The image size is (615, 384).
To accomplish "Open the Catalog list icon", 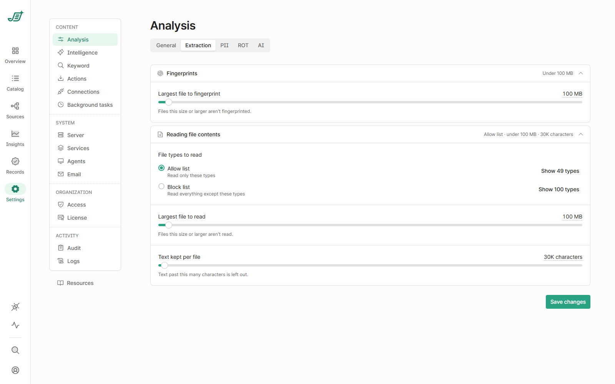I will (x=15, y=78).
